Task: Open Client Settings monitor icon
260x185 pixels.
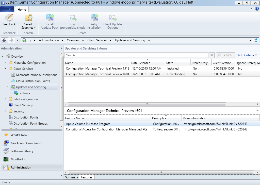Action: (11, 105)
